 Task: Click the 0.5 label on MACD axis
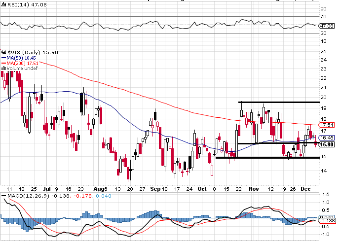coord(326,210)
